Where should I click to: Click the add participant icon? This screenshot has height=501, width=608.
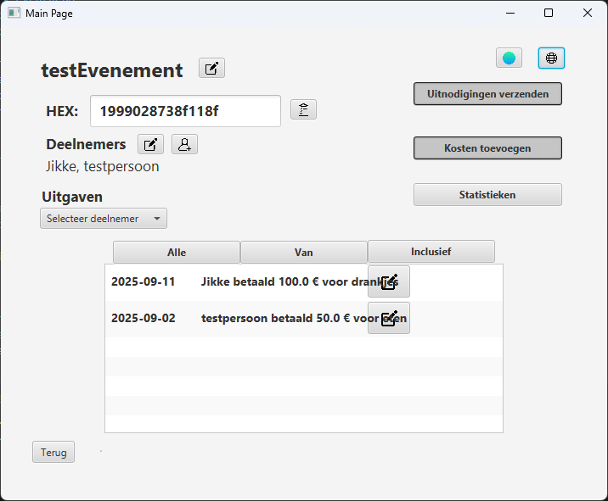[x=184, y=144]
